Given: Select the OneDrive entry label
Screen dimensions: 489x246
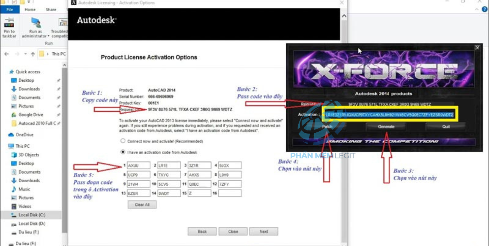Looking at the screenshot, I should (x=24, y=135).
